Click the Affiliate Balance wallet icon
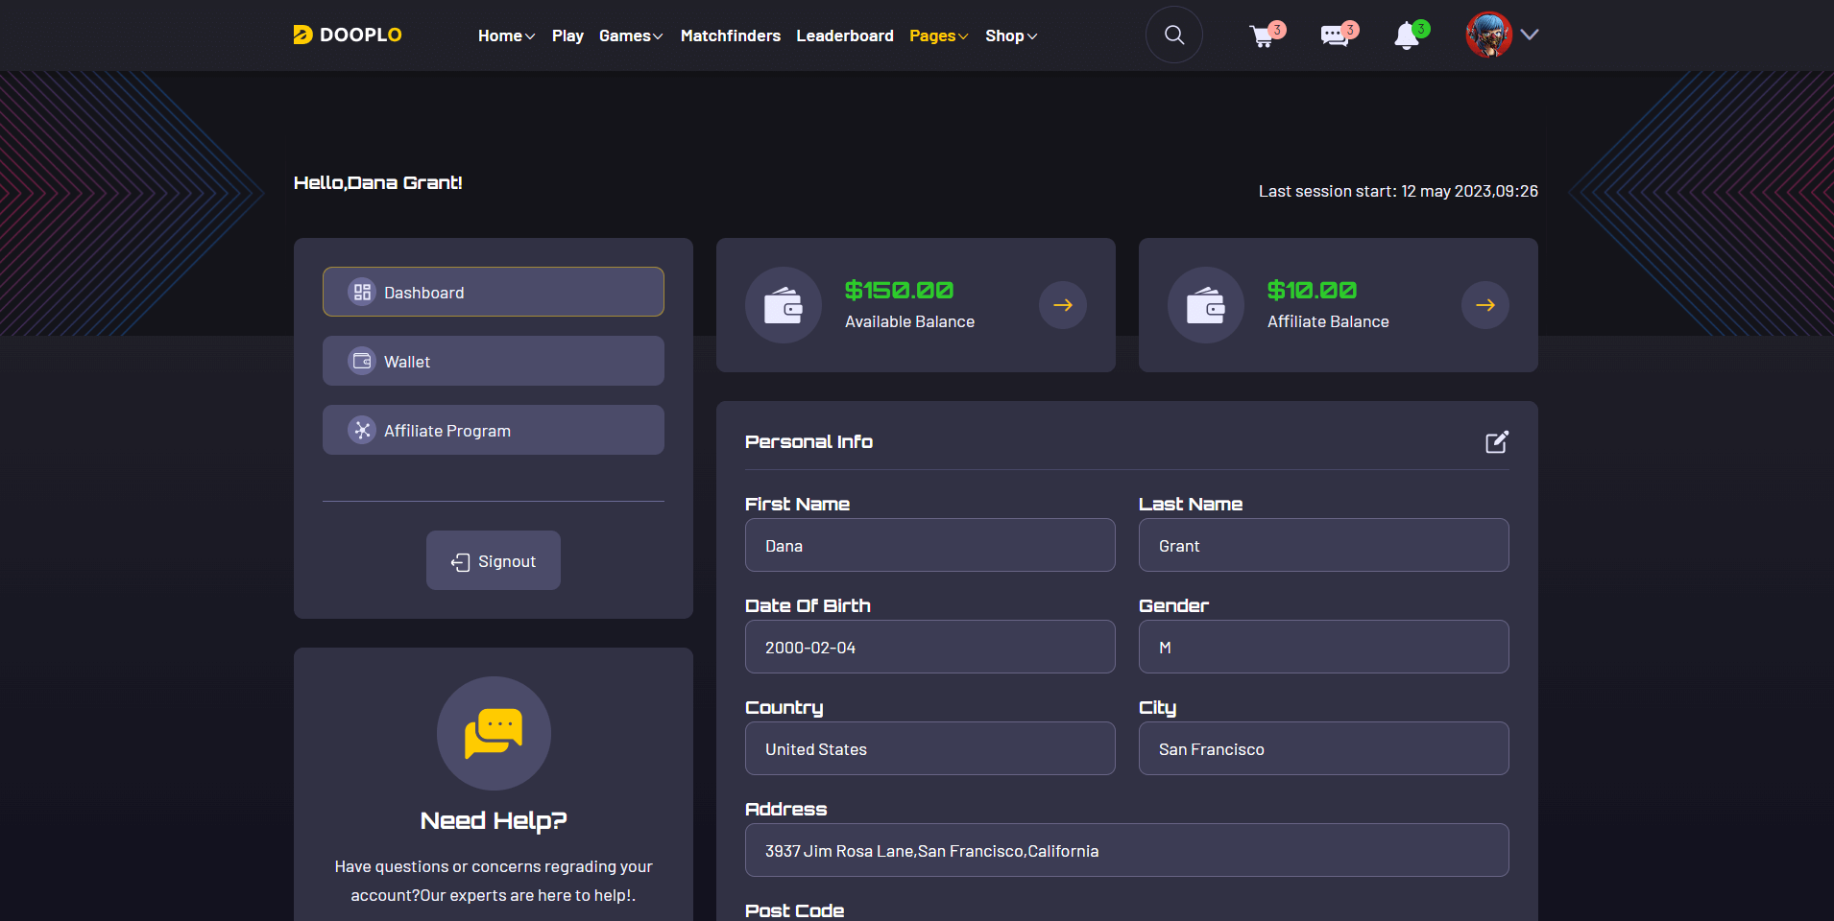 (1206, 305)
